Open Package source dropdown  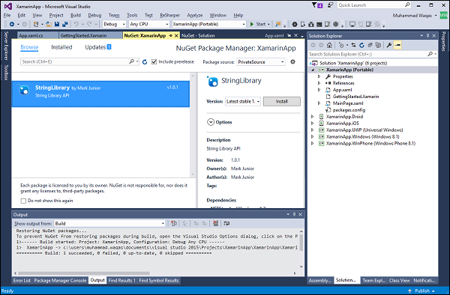point(261,62)
